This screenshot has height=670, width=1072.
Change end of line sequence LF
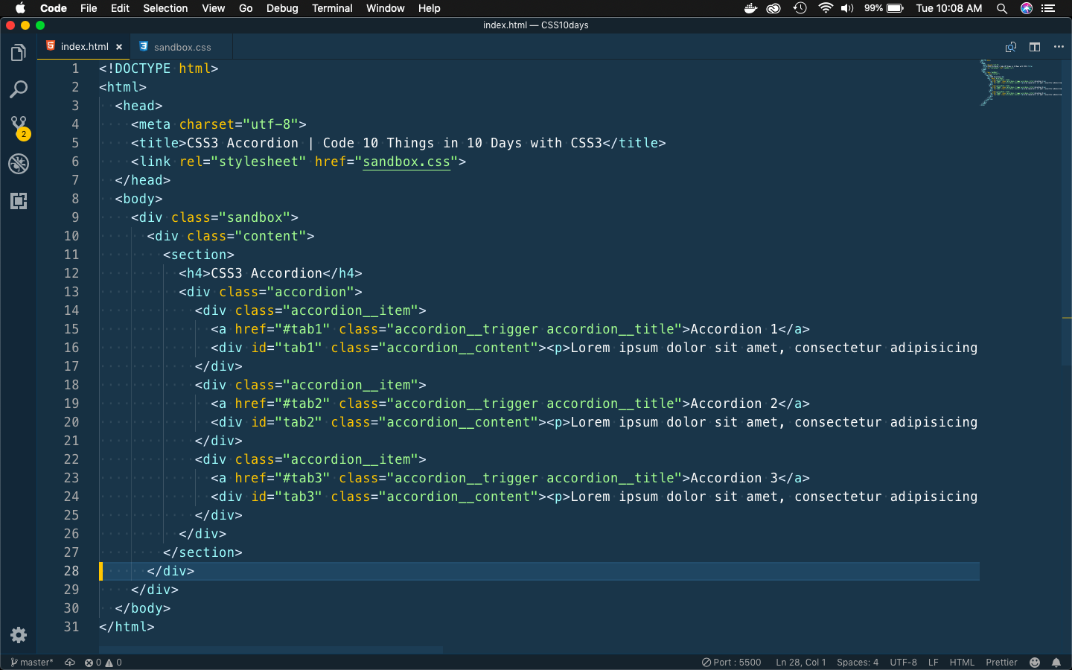[x=934, y=663]
